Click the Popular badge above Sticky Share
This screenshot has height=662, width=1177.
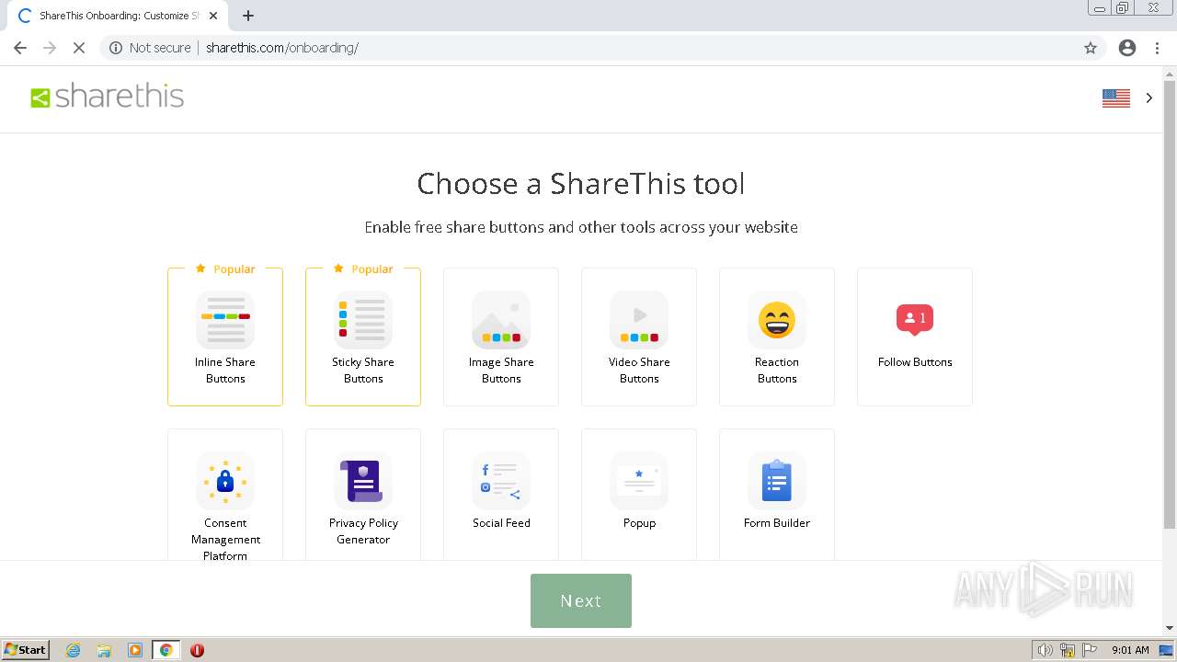[363, 268]
